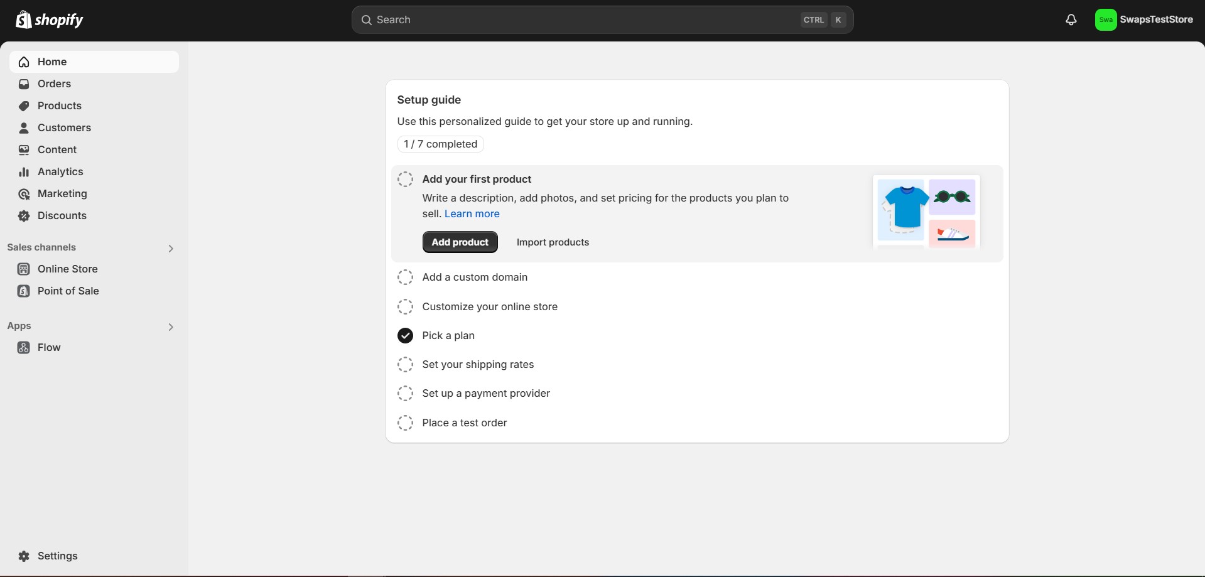This screenshot has width=1205, height=577.
Task: Mark 'Add a custom domain' circle
Action: pos(406,277)
